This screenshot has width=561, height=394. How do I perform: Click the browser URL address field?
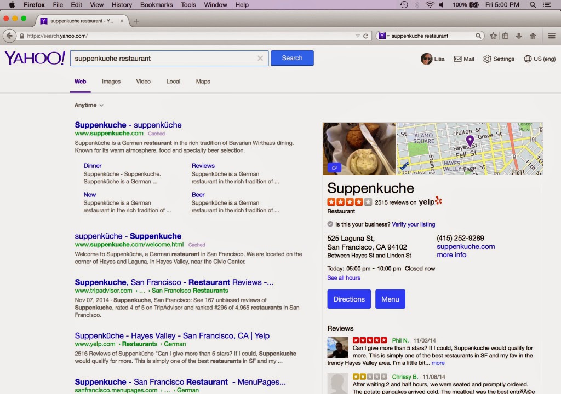click(x=190, y=36)
